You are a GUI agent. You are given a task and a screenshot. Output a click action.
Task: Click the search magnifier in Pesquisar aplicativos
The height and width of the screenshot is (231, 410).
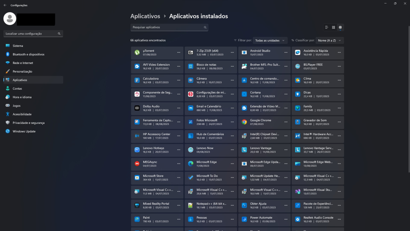click(x=205, y=27)
